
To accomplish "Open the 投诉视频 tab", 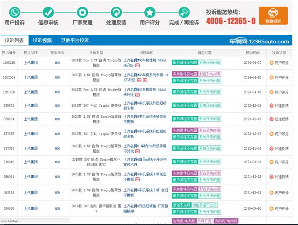I will pyautogui.click(x=42, y=40).
